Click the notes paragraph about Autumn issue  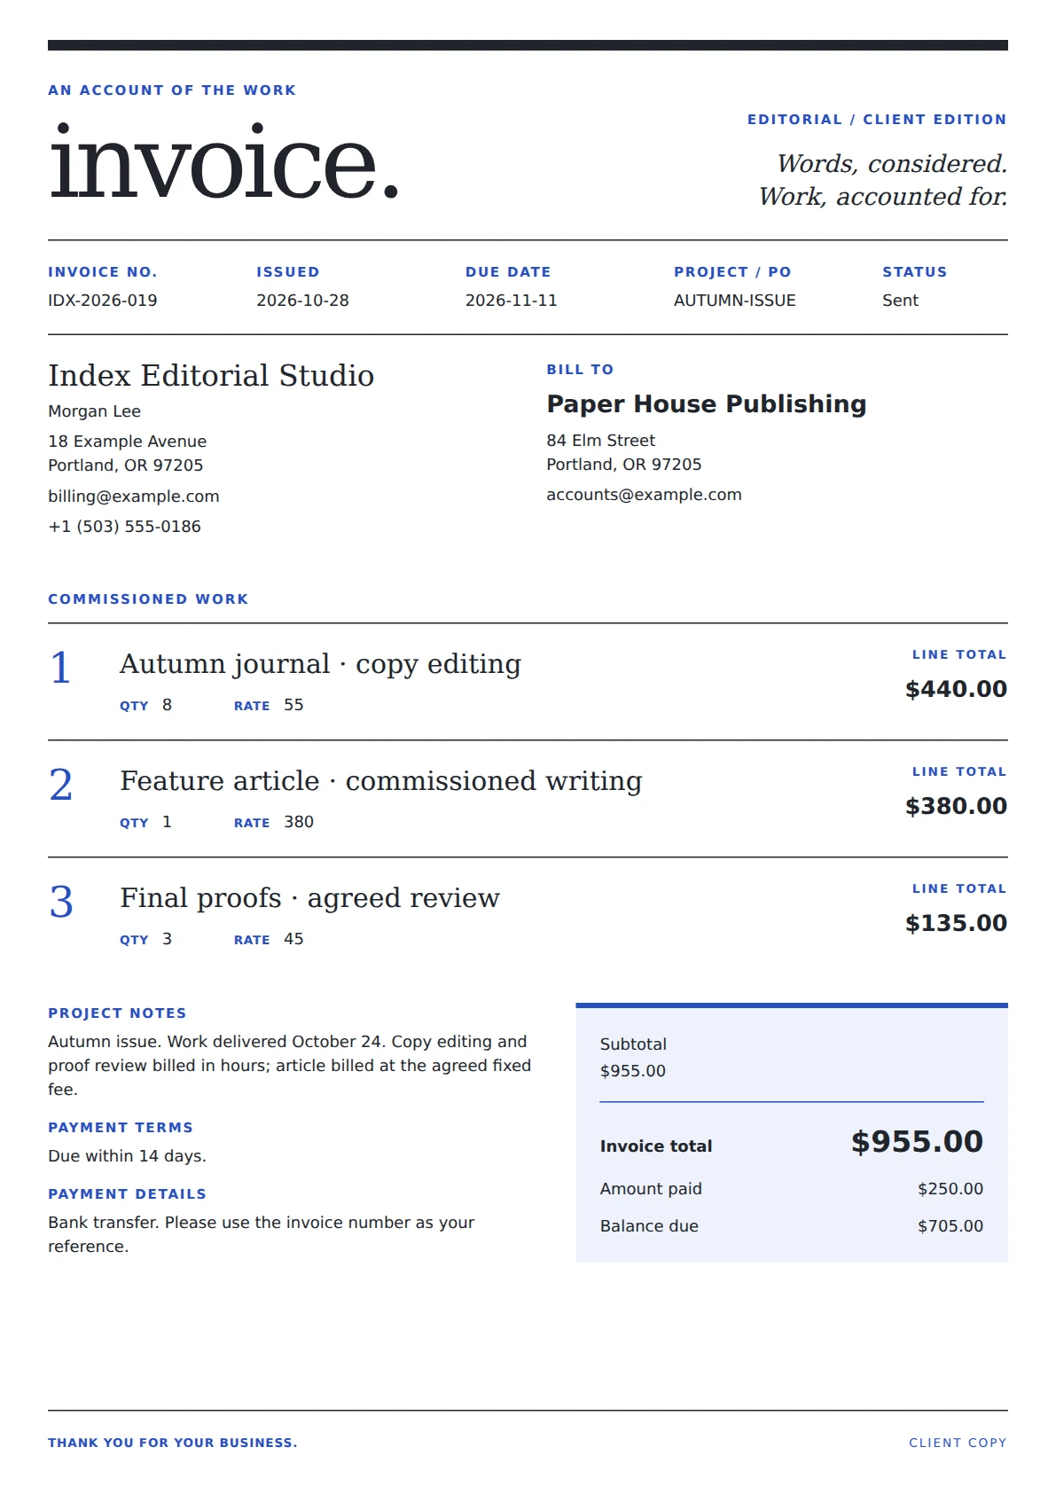(x=289, y=1066)
